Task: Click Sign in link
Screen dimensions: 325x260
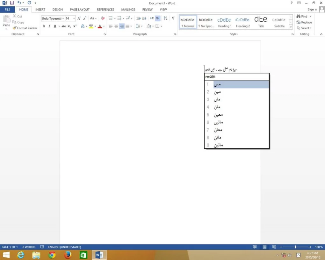Action: pos(312,10)
